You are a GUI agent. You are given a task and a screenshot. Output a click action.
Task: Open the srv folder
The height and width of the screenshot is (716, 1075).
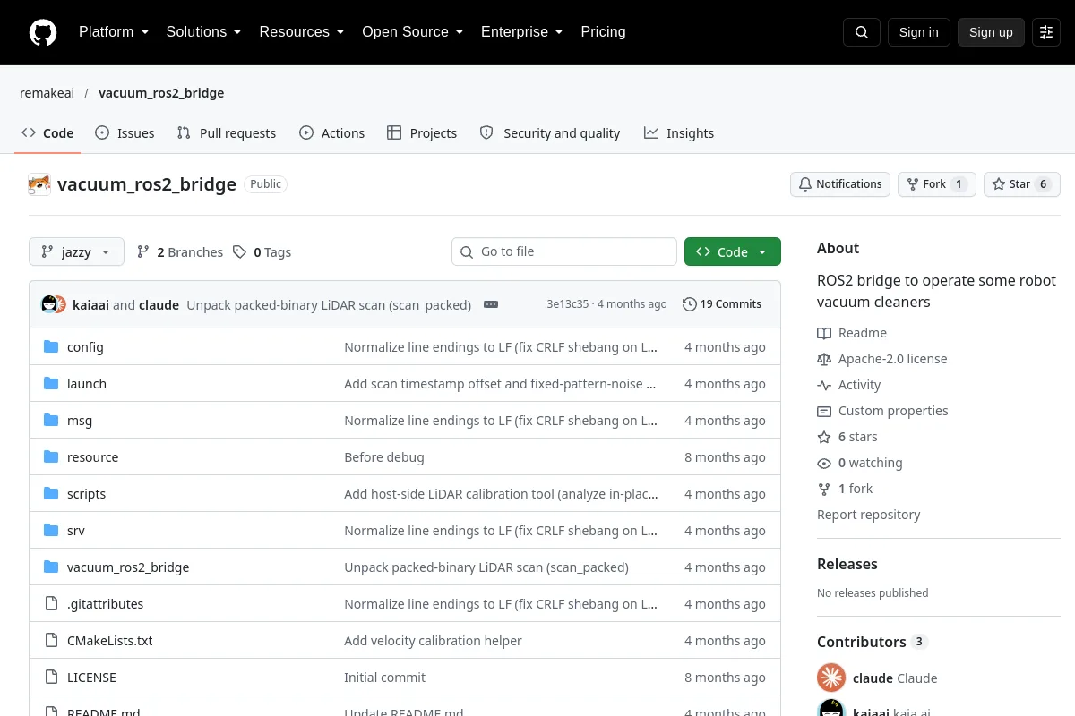point(76,531)
